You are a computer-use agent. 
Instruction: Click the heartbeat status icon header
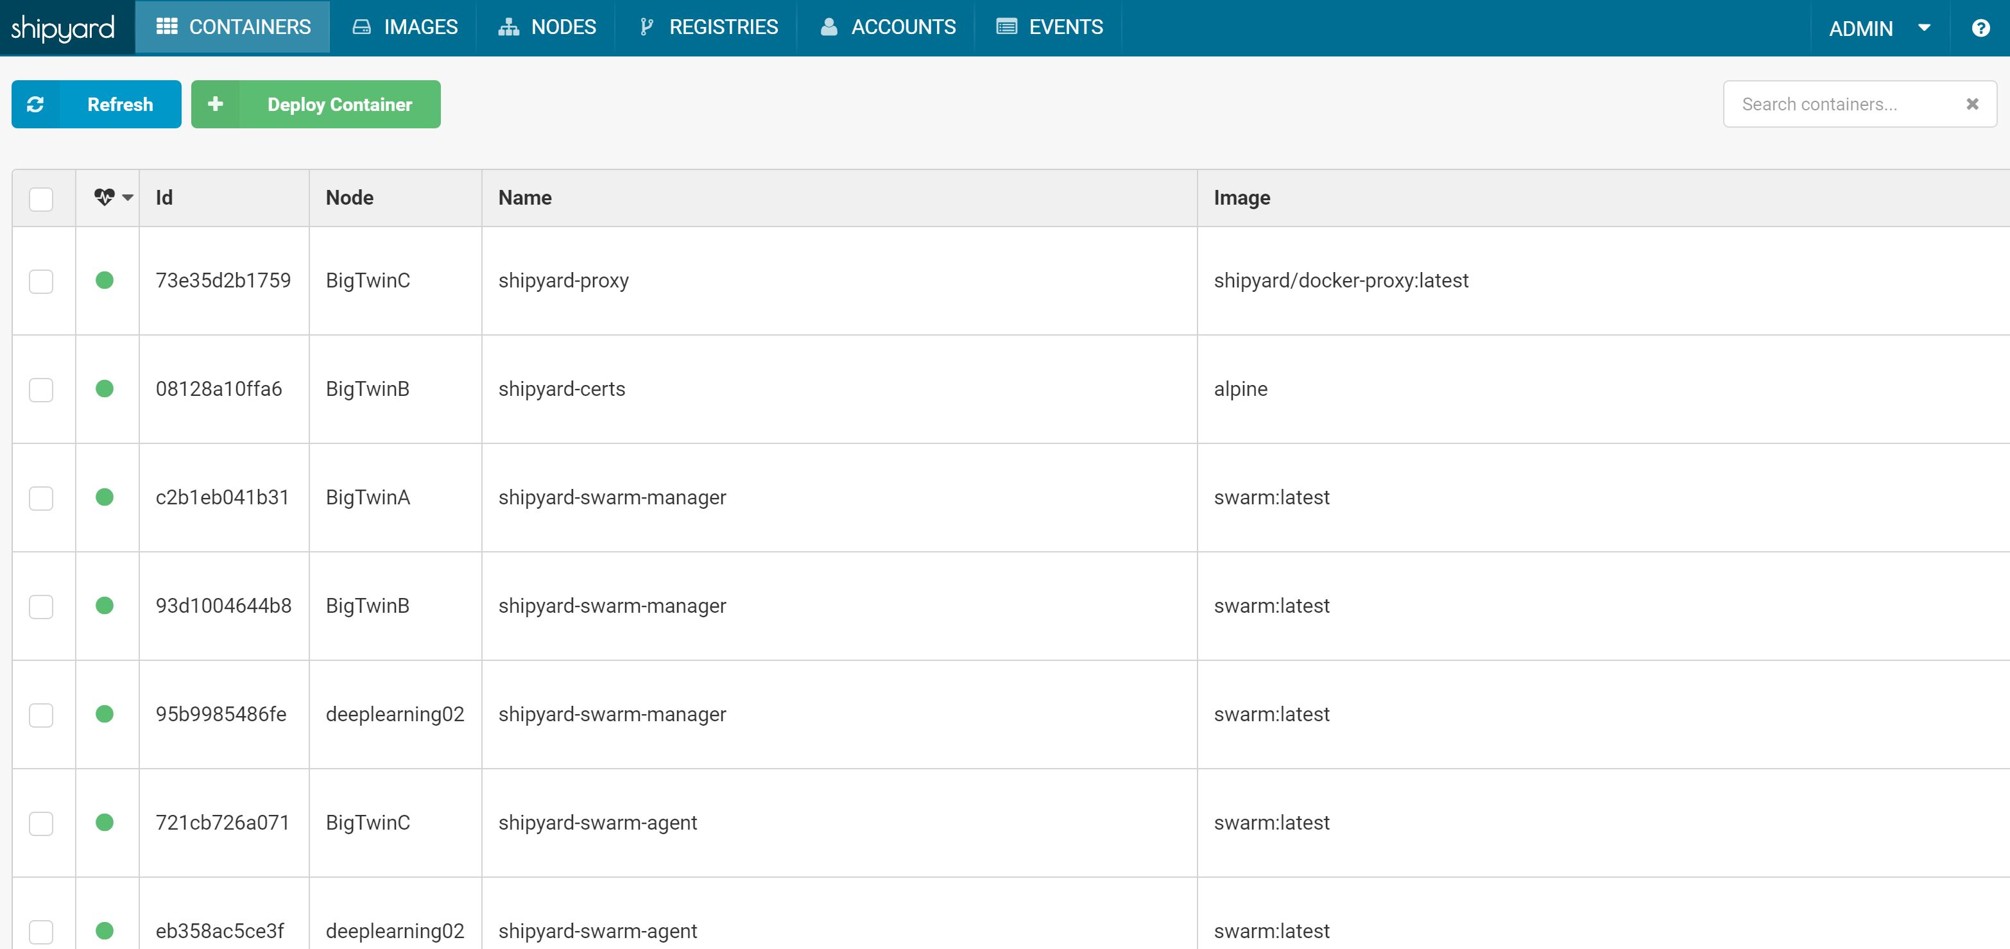[104, 198]
